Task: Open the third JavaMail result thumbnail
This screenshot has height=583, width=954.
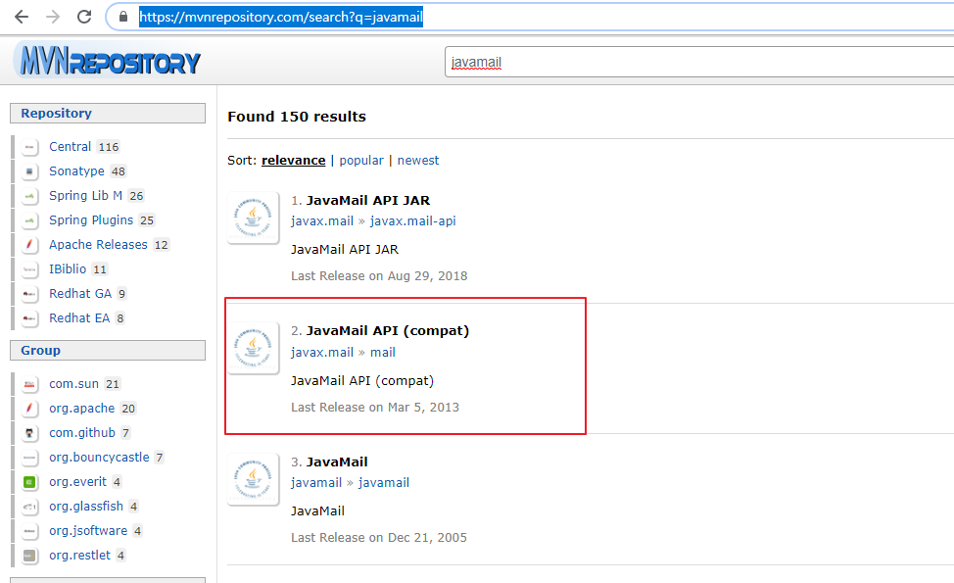Action: [253, 479]
